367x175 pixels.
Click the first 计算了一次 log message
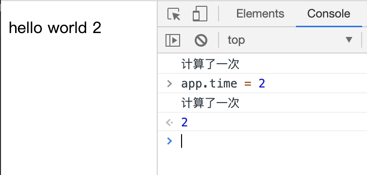(210, 64)
